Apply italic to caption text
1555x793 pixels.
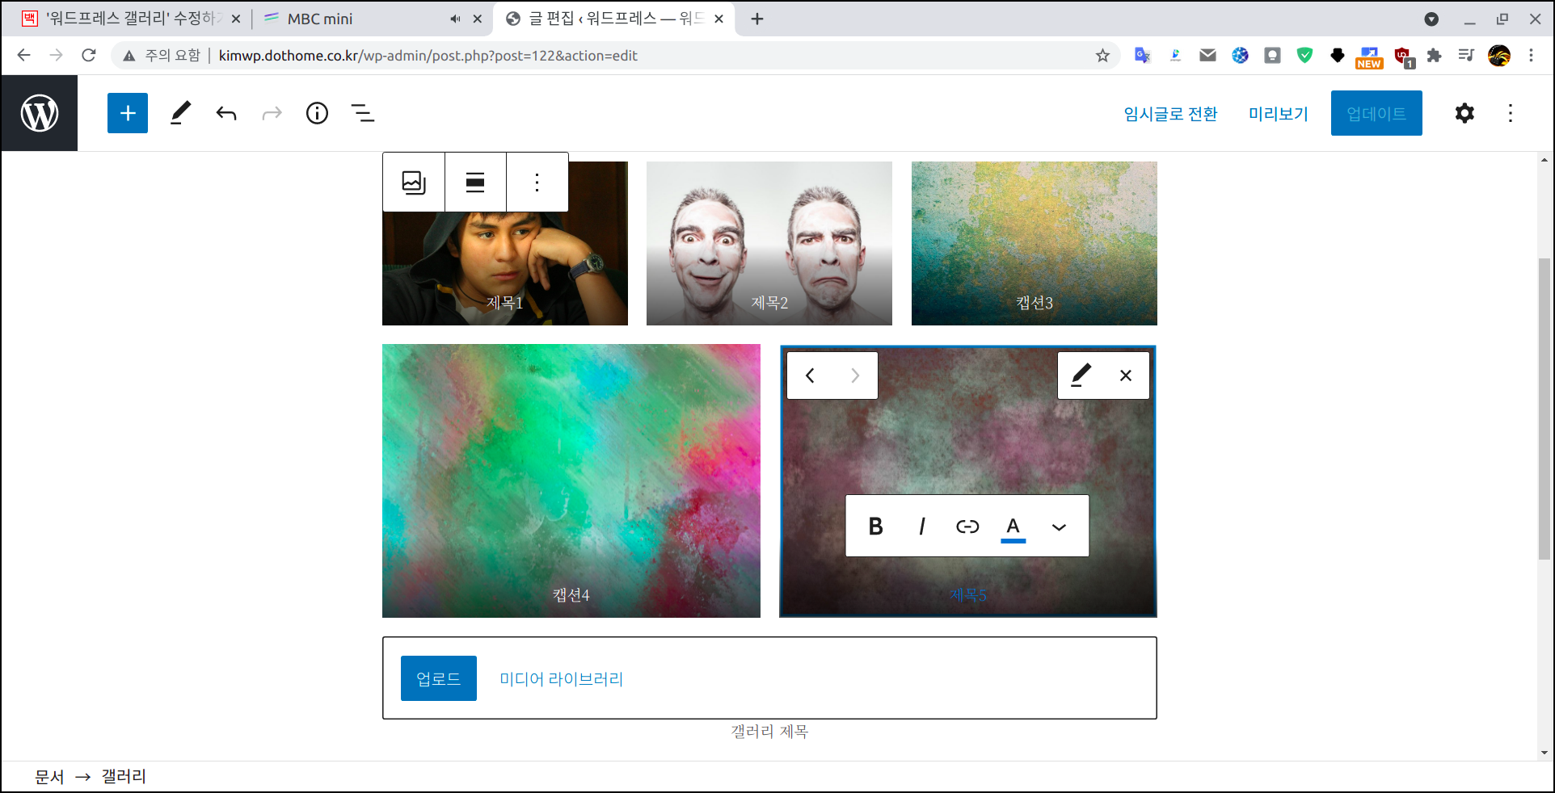(x=921, y=527)
